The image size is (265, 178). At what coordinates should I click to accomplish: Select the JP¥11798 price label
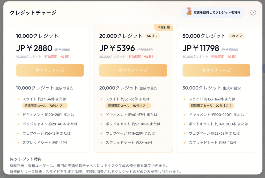[201, 48]
